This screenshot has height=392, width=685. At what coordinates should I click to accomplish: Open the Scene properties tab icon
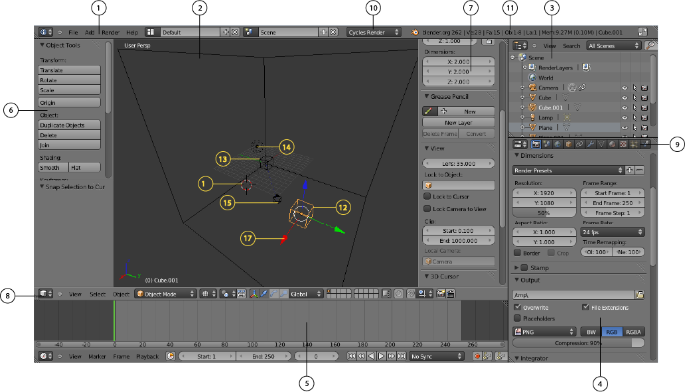547,145
